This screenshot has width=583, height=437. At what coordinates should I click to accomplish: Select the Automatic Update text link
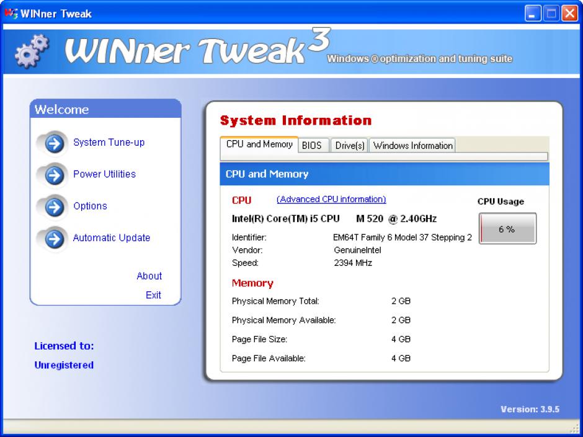pos(112,238)
